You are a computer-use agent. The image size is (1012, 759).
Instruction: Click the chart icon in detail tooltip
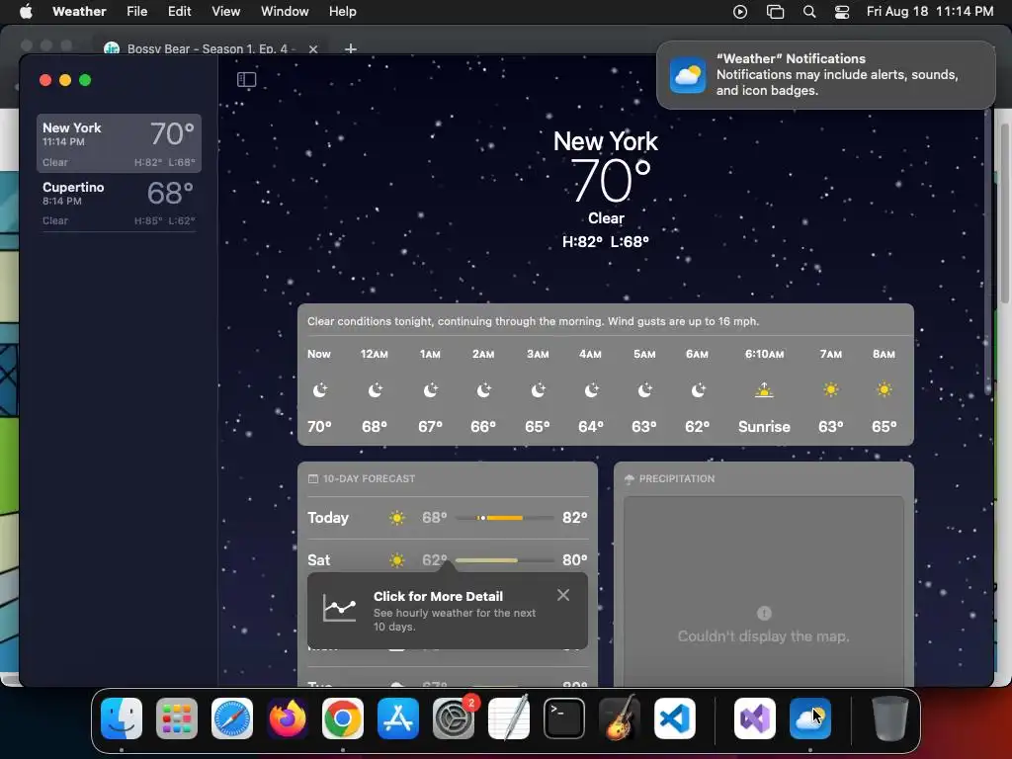(x=340, y=608)
